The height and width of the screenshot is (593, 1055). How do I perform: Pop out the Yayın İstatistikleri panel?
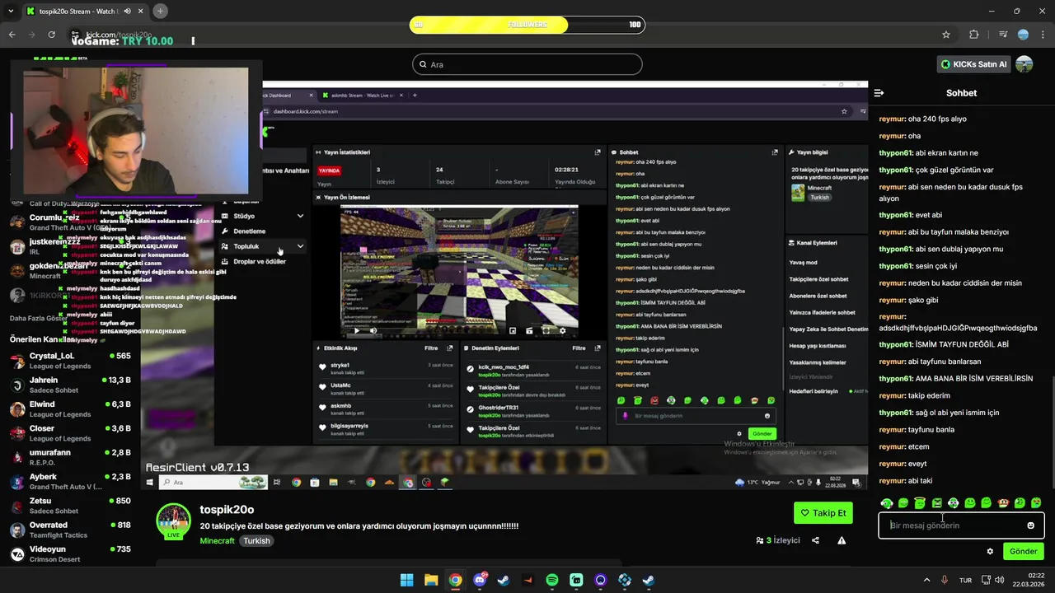598,152
